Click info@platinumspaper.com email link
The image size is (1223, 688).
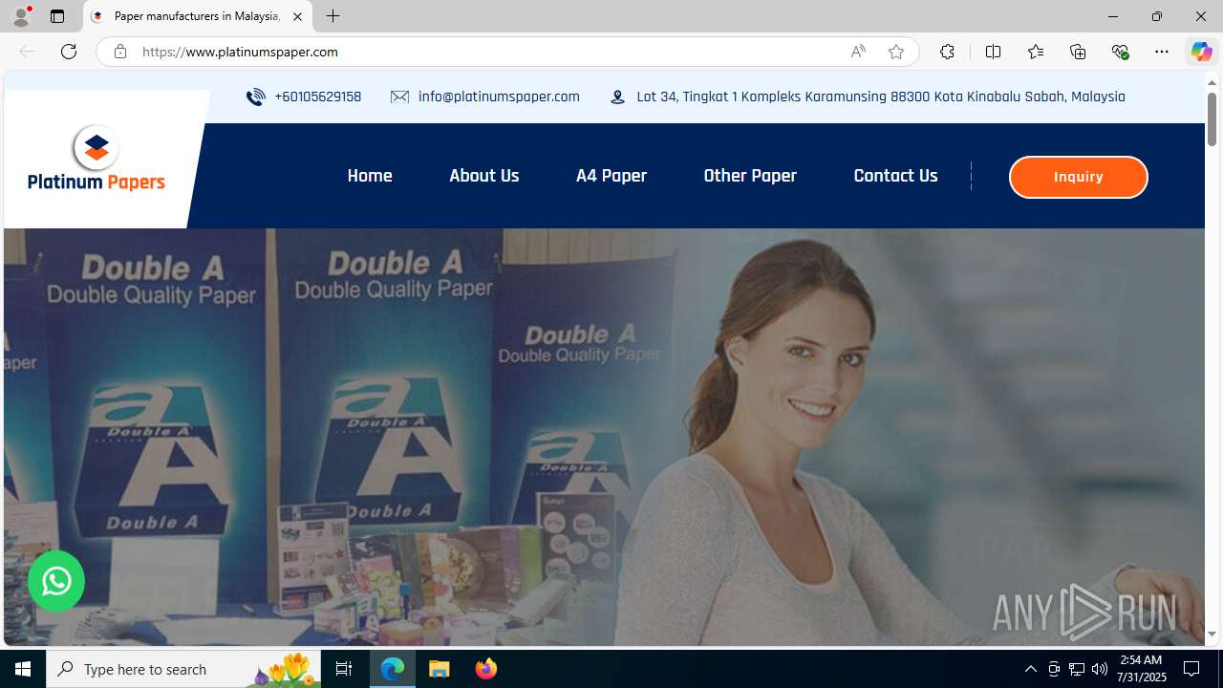[499, 97]
